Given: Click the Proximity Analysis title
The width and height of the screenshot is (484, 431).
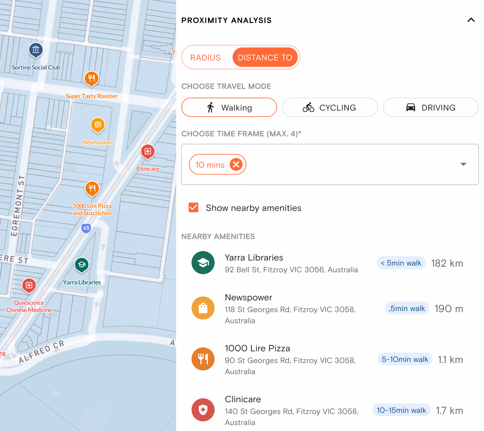Looking at the screenshot, I should coord(226,20).
